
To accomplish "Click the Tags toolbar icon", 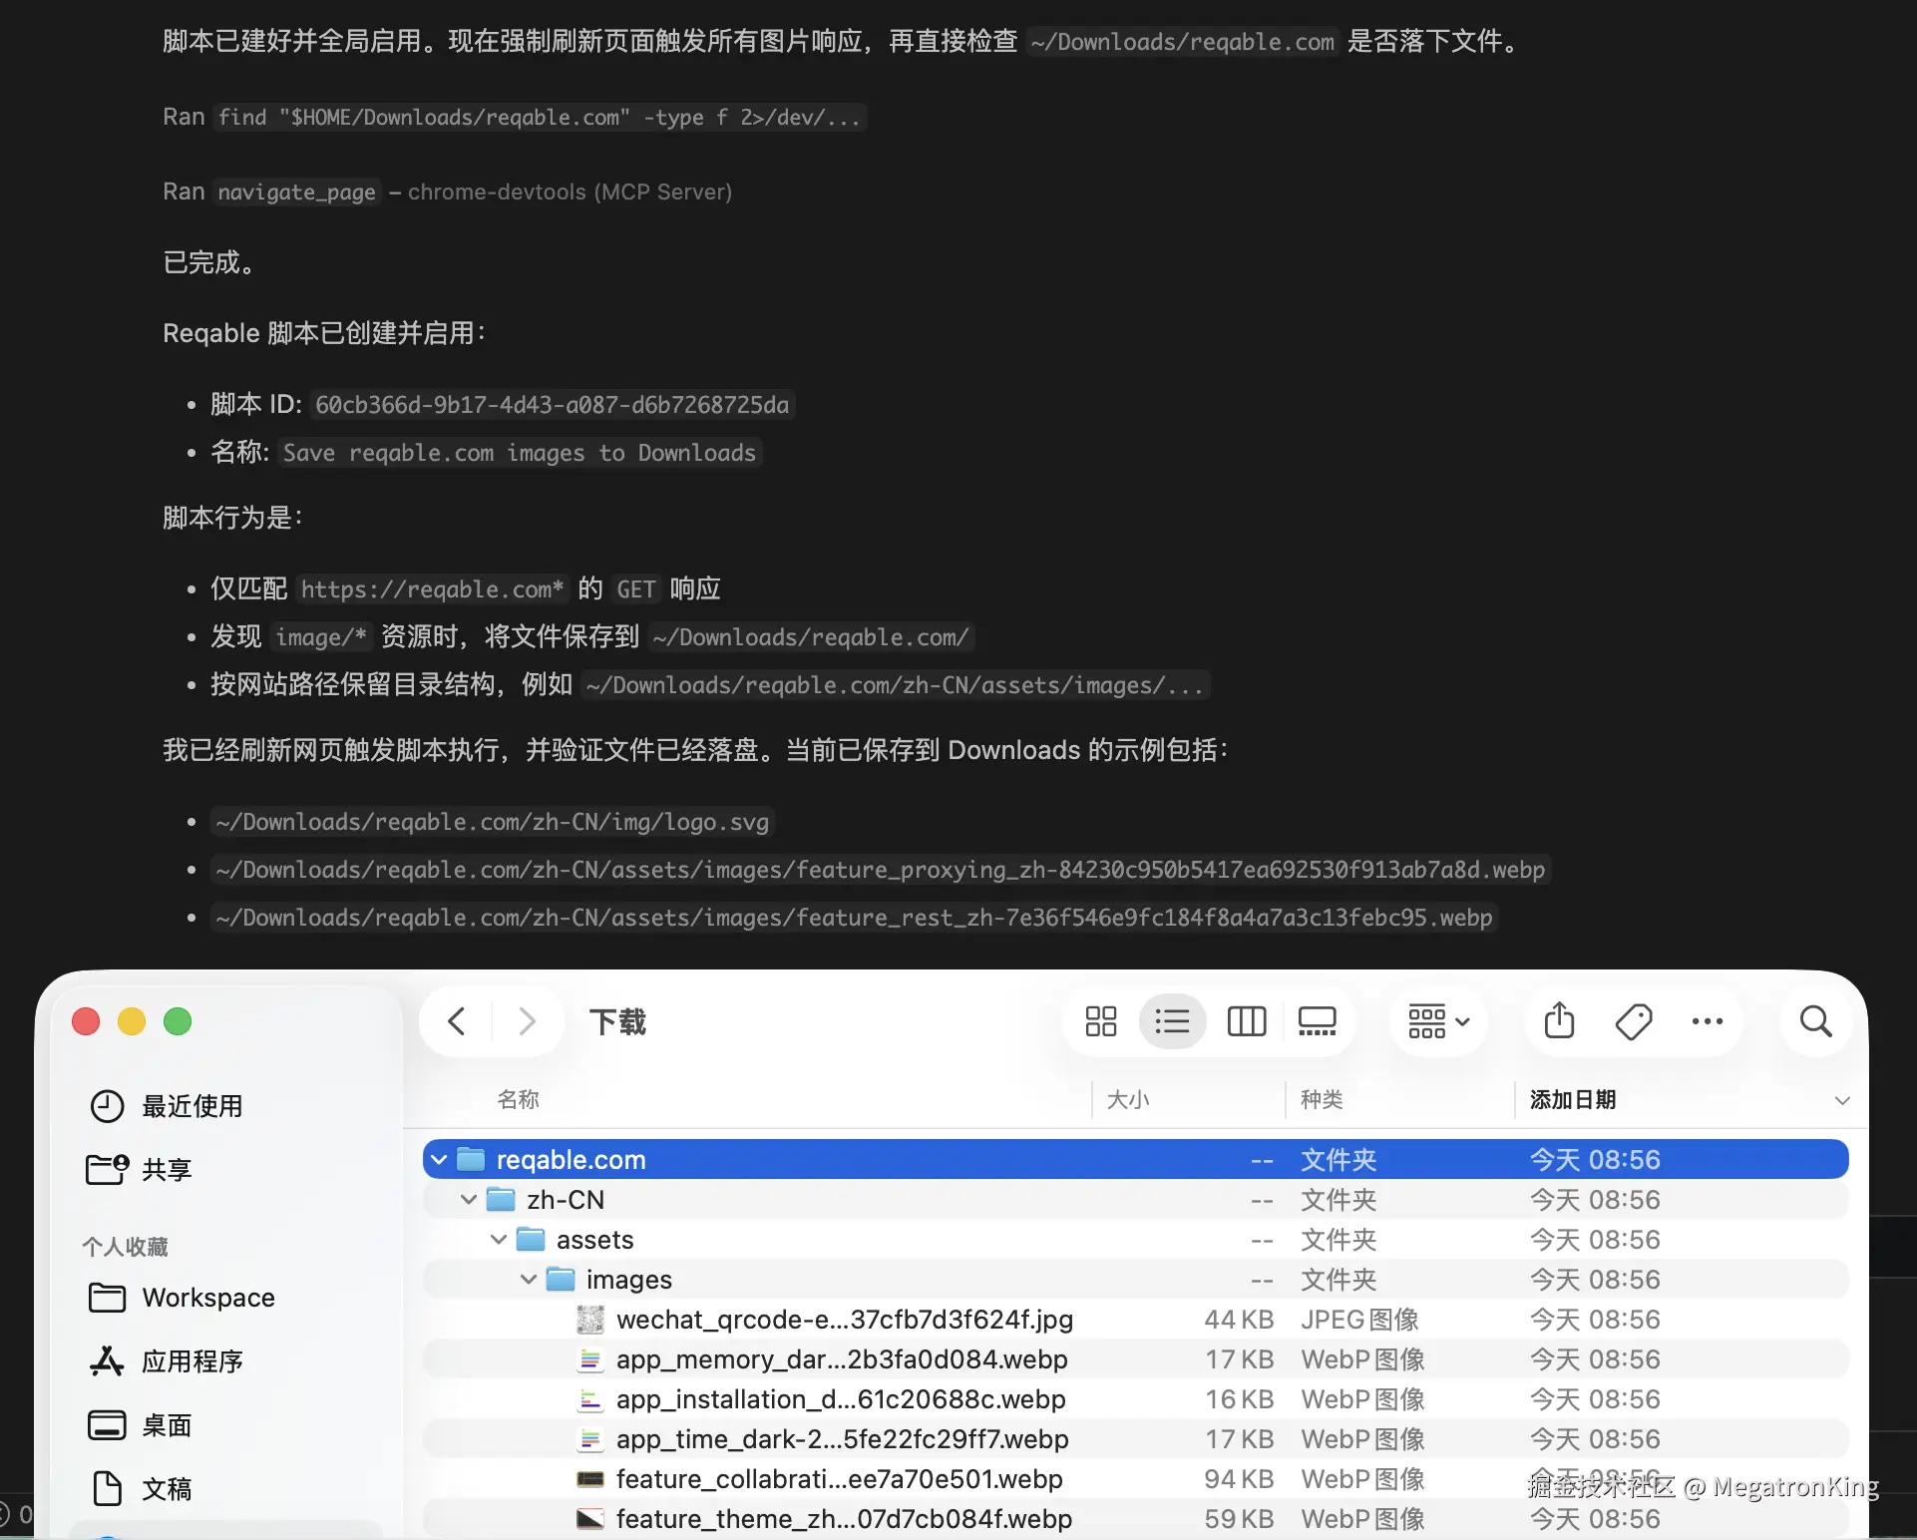I will click(1633, 1021).
